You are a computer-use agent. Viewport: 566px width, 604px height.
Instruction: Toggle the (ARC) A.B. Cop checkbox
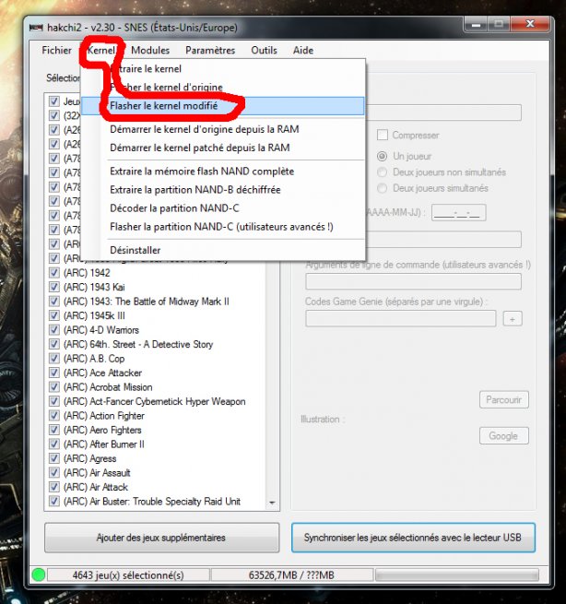coord(53,359)
